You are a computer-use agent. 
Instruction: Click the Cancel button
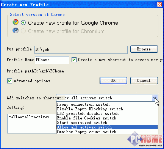144,81
